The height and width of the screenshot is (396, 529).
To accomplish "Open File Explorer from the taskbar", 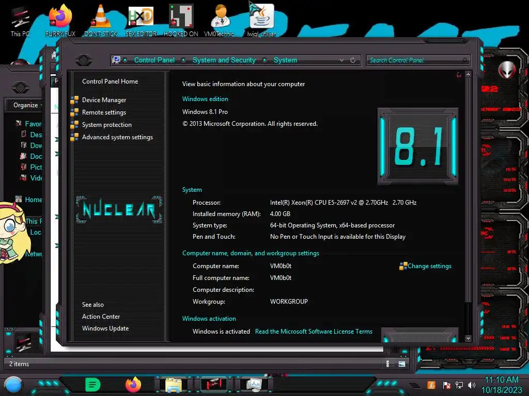I will coord(174,385).
